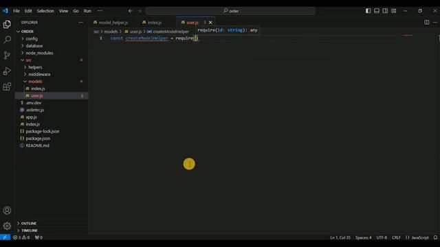Screen dimensions: 440x247
Task: Collapse the ORDER root folder
Action: [27, 32]
